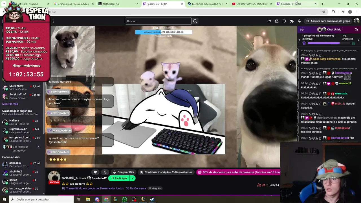Focus the Twitch 'Buscar' search field

[x=158, y=21]
